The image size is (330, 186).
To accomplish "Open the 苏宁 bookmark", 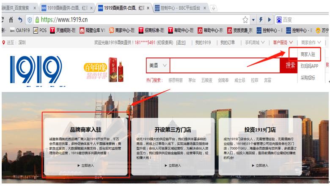I will pyautogui.click(x=322, y=31).
